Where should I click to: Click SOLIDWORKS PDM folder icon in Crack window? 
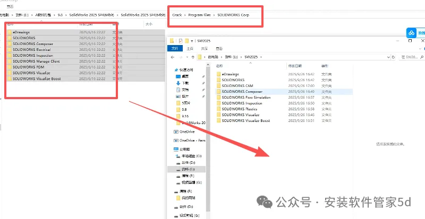[10, 67]
